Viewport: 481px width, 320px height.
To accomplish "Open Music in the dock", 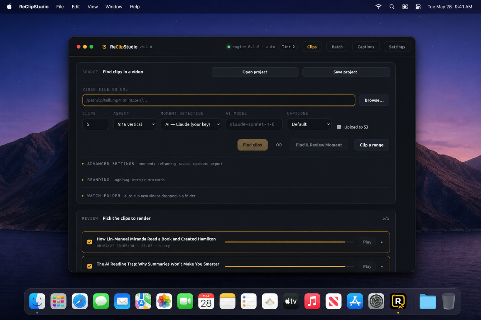I will tap(312, 301).
